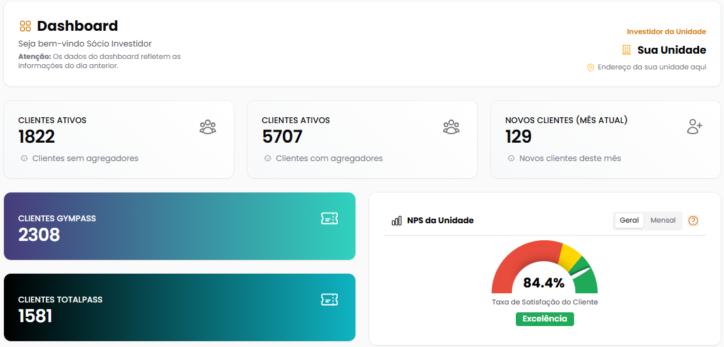Click the ticket icon in the Gympass card
This screenshot has width=724, height=347.
coord(330,219)
